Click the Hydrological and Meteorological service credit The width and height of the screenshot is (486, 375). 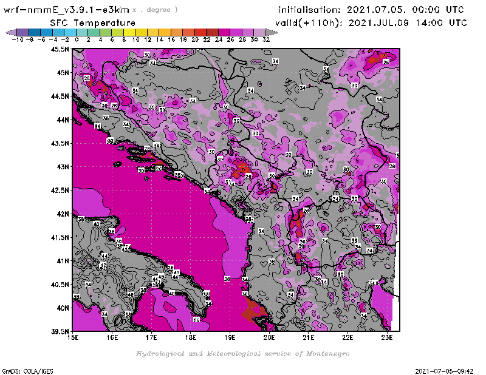click(x=242, y=354)
